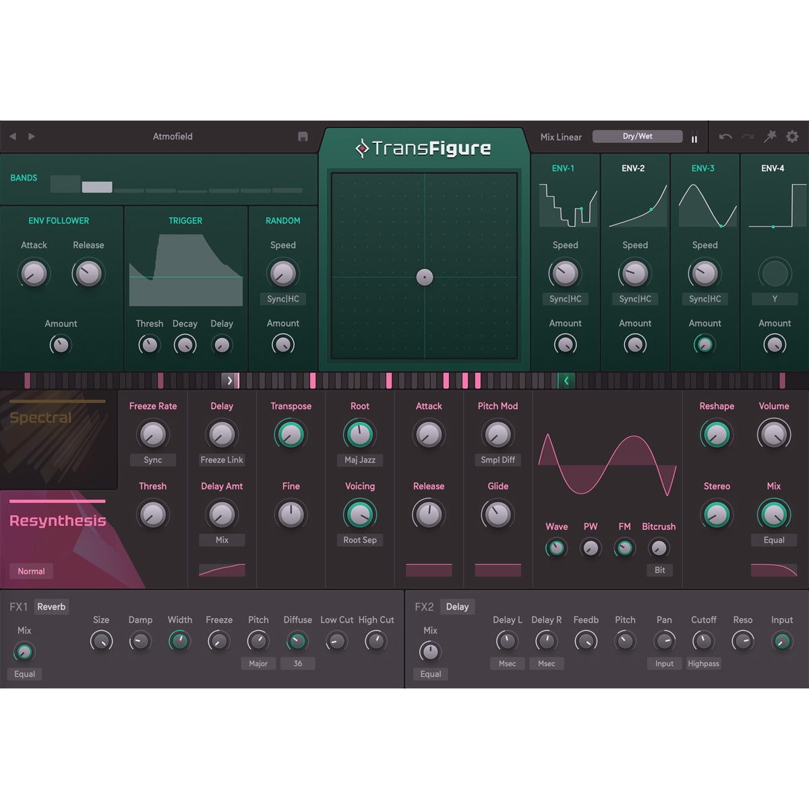Toggle the Sync button under Freeze Rate
Viewport: 809px width, 809px height.
click(153, 460)
